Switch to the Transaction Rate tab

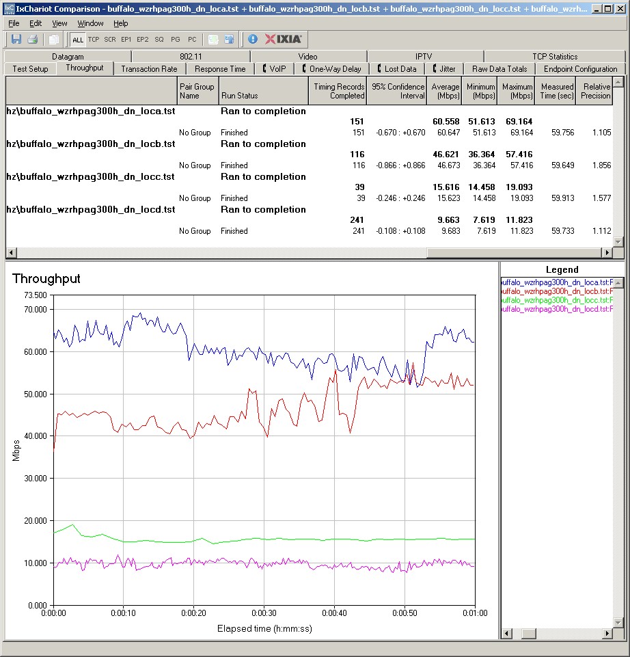(149, 69)
